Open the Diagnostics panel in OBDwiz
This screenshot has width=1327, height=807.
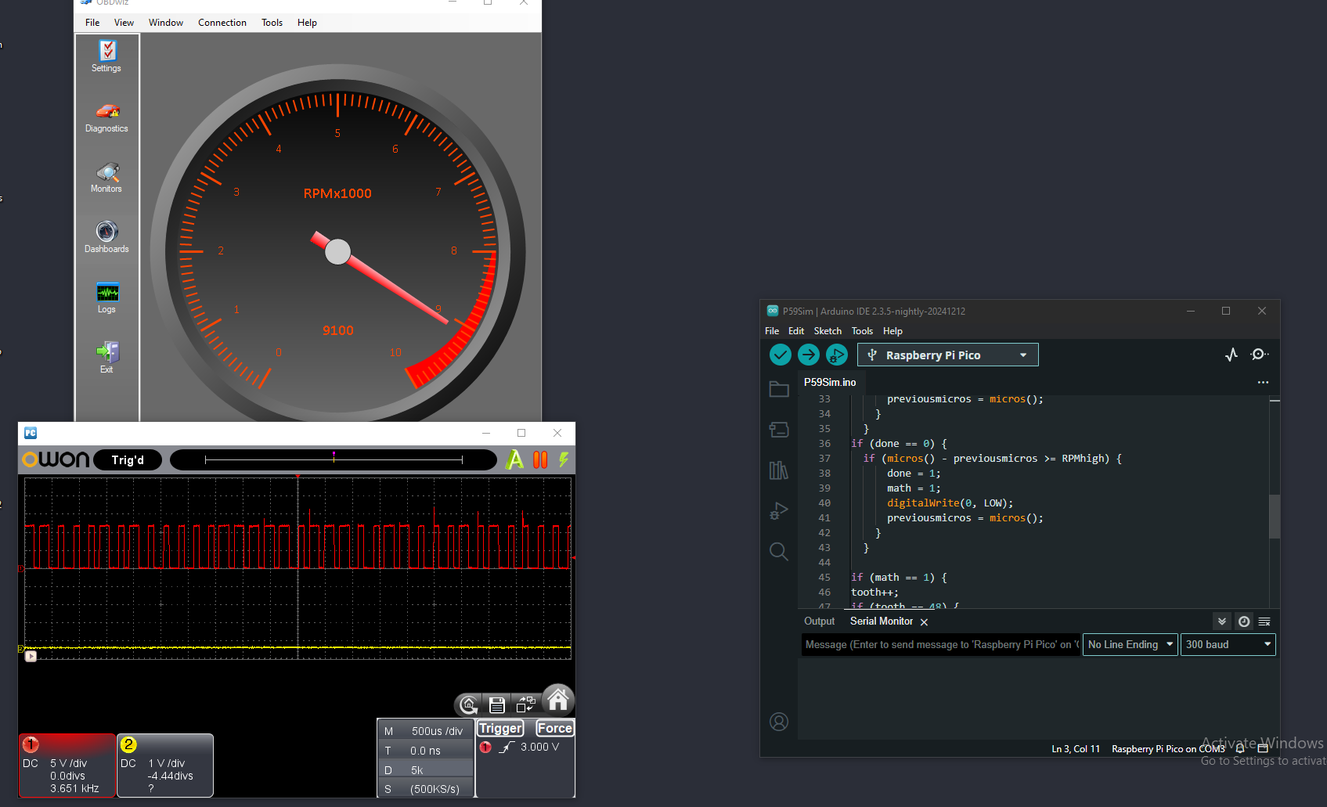point(107,117)
